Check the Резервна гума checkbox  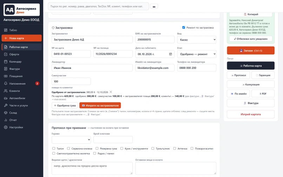(97, 149)
